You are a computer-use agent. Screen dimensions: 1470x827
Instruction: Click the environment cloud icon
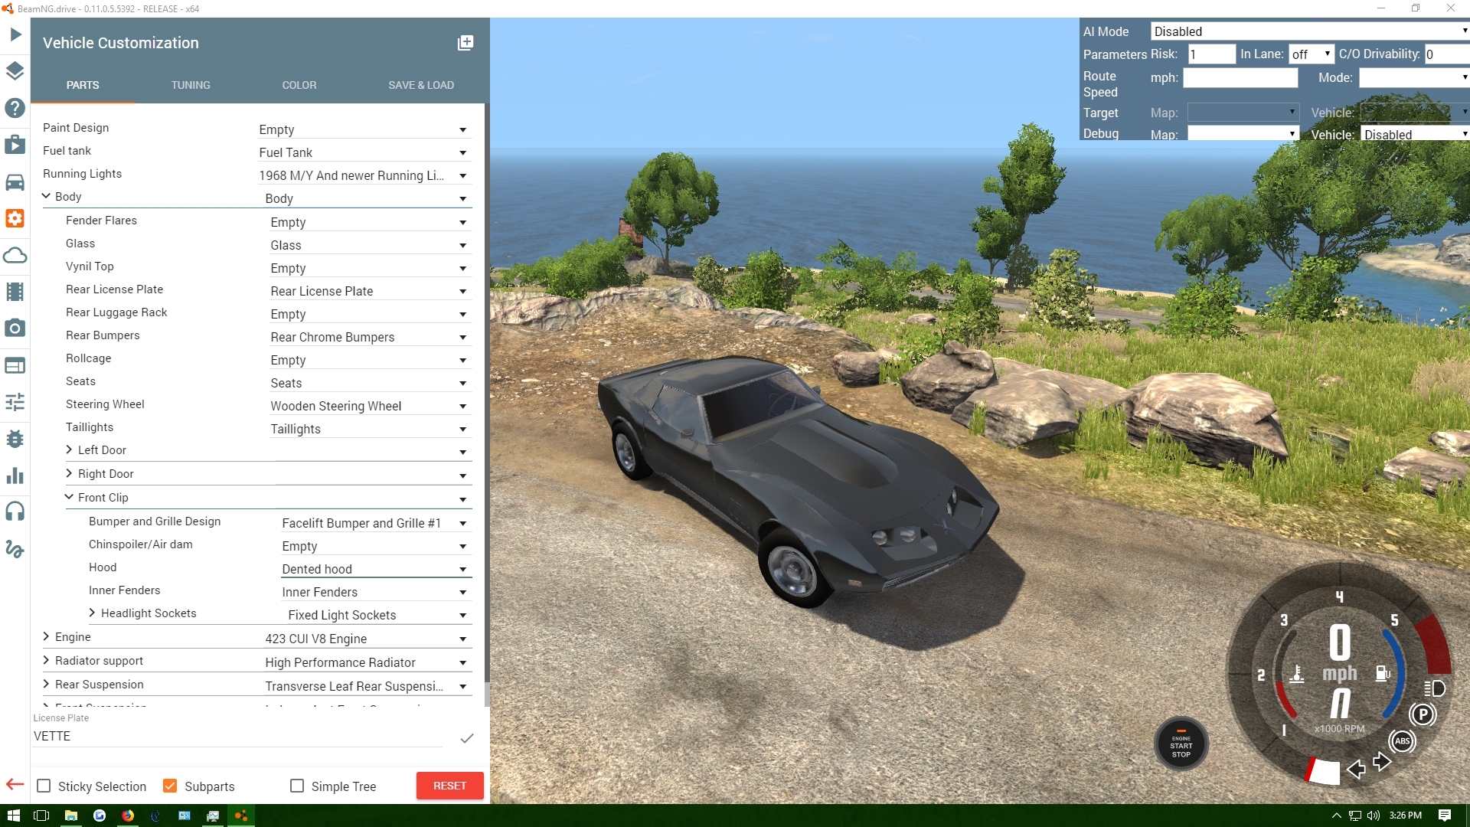(15, 256)
